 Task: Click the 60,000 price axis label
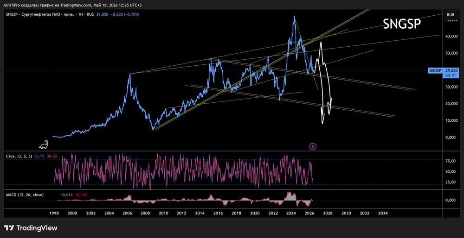[x=452, y=36]
